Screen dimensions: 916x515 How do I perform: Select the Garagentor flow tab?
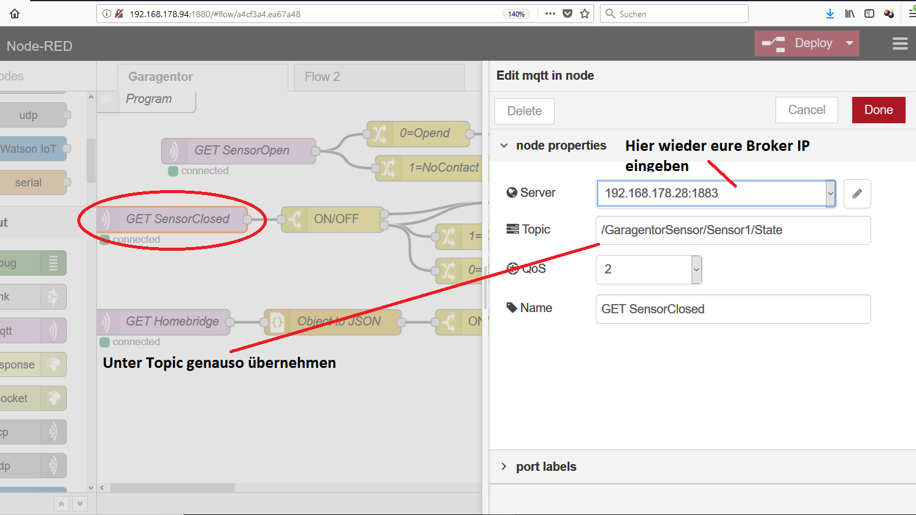coord(161,77)
